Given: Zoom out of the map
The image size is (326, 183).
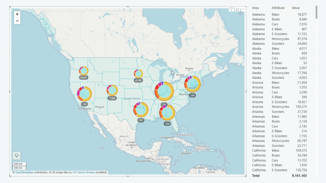Looking at the screenshot, I should 17,21.
